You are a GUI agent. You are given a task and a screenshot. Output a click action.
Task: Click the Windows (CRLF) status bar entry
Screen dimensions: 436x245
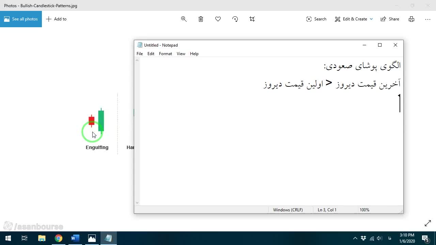[288, 210]
